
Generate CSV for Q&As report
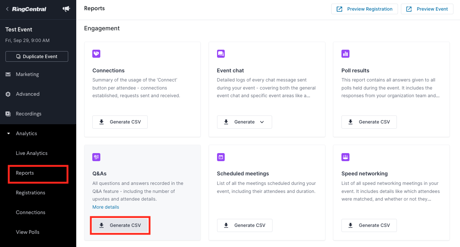[x=120, y=225]
